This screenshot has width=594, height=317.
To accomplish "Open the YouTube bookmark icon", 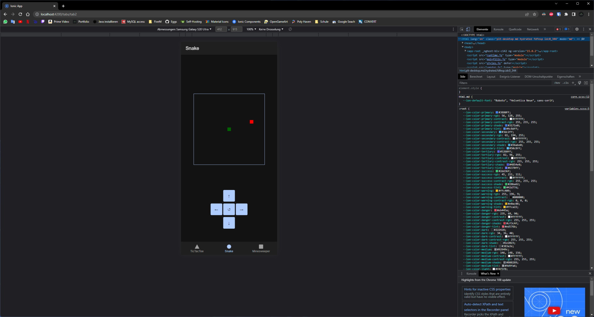I will click(20, 22).
